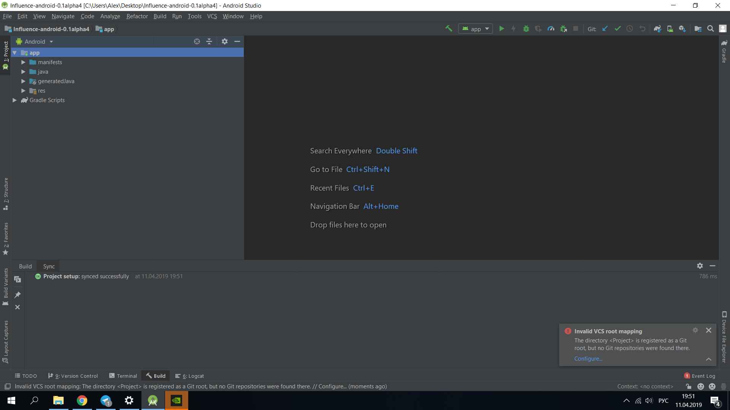Click Attach debugger to Android process icon

tap(563, 29)
